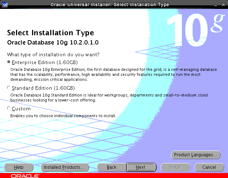The width and height of the screenshot is (228, 178).
Task: Click 'Enables you to choose individual components' text
Action: click(x=63, y=116)
